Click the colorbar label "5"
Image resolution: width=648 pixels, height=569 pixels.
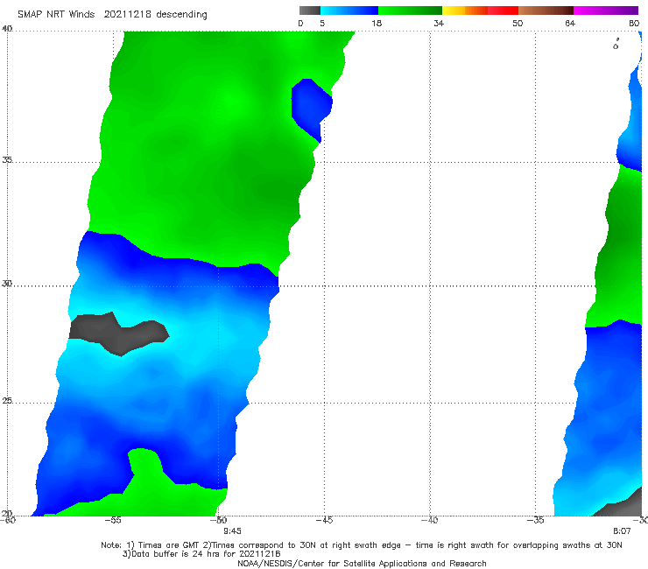pos(322,23)
